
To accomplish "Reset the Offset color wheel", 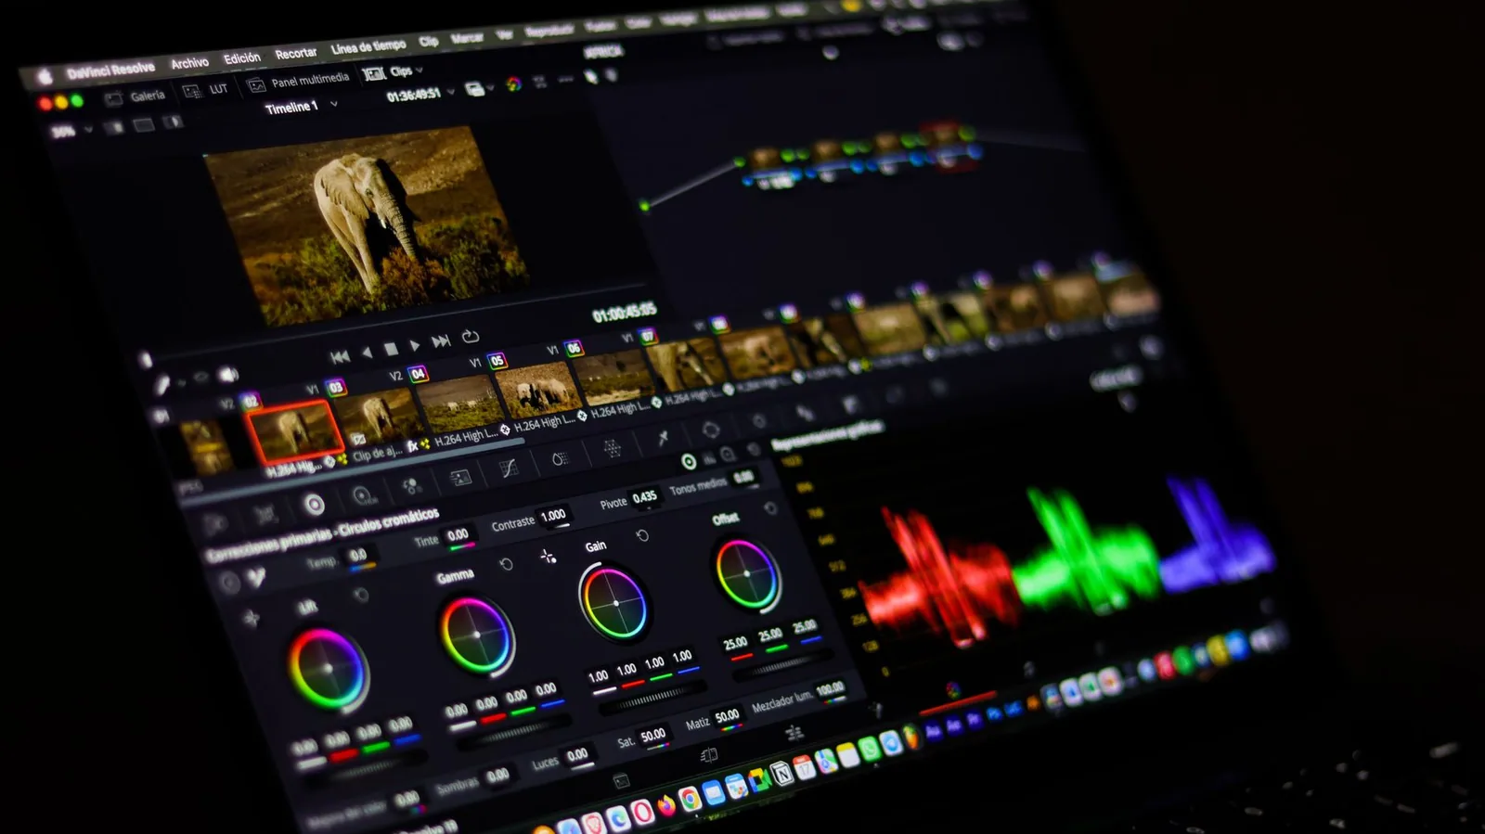I will (x=769, y=508).
